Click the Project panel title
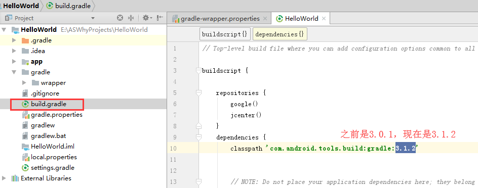Screen dimensions: 478x188 pos(24,18)
